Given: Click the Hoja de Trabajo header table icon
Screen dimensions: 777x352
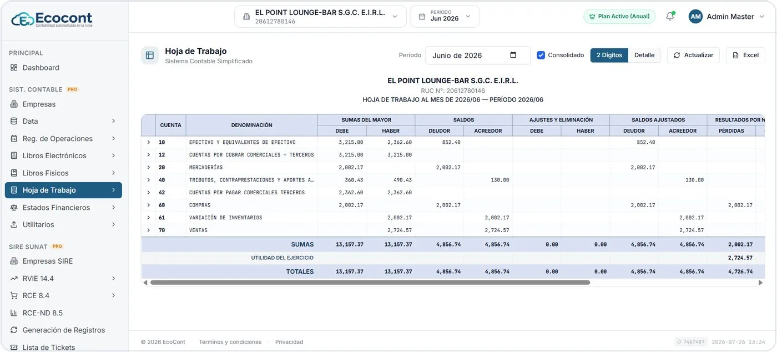Looking at the screenshot, I should pos(150,56).
